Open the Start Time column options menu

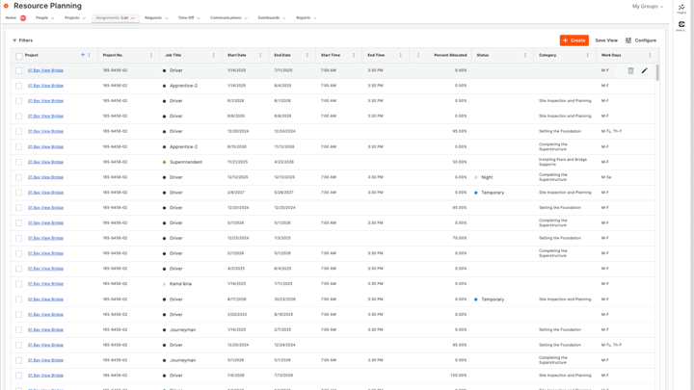click(x=354, y=55)
